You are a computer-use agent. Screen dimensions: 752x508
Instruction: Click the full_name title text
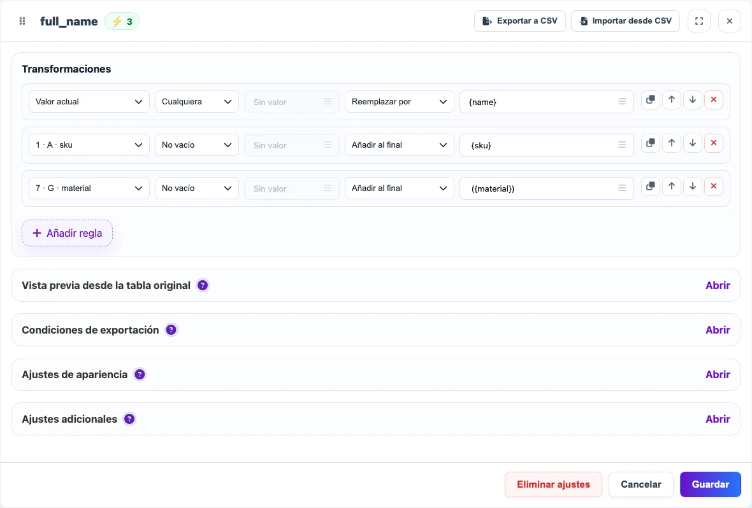(x=69, y=22)
